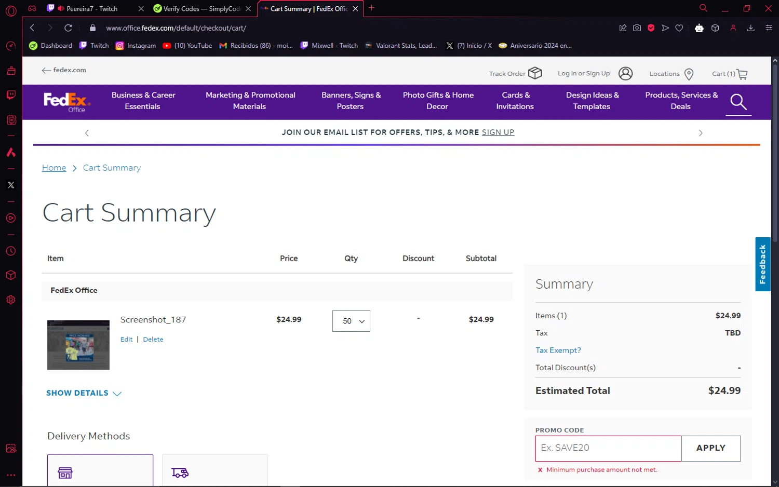Bookmark page with the heart icon

[679, 28]
